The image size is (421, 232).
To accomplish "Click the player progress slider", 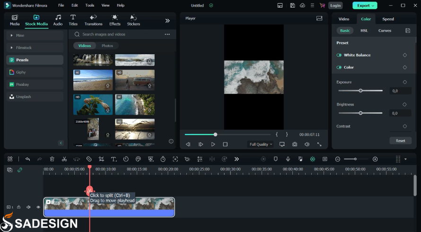I will pos(228,134).
